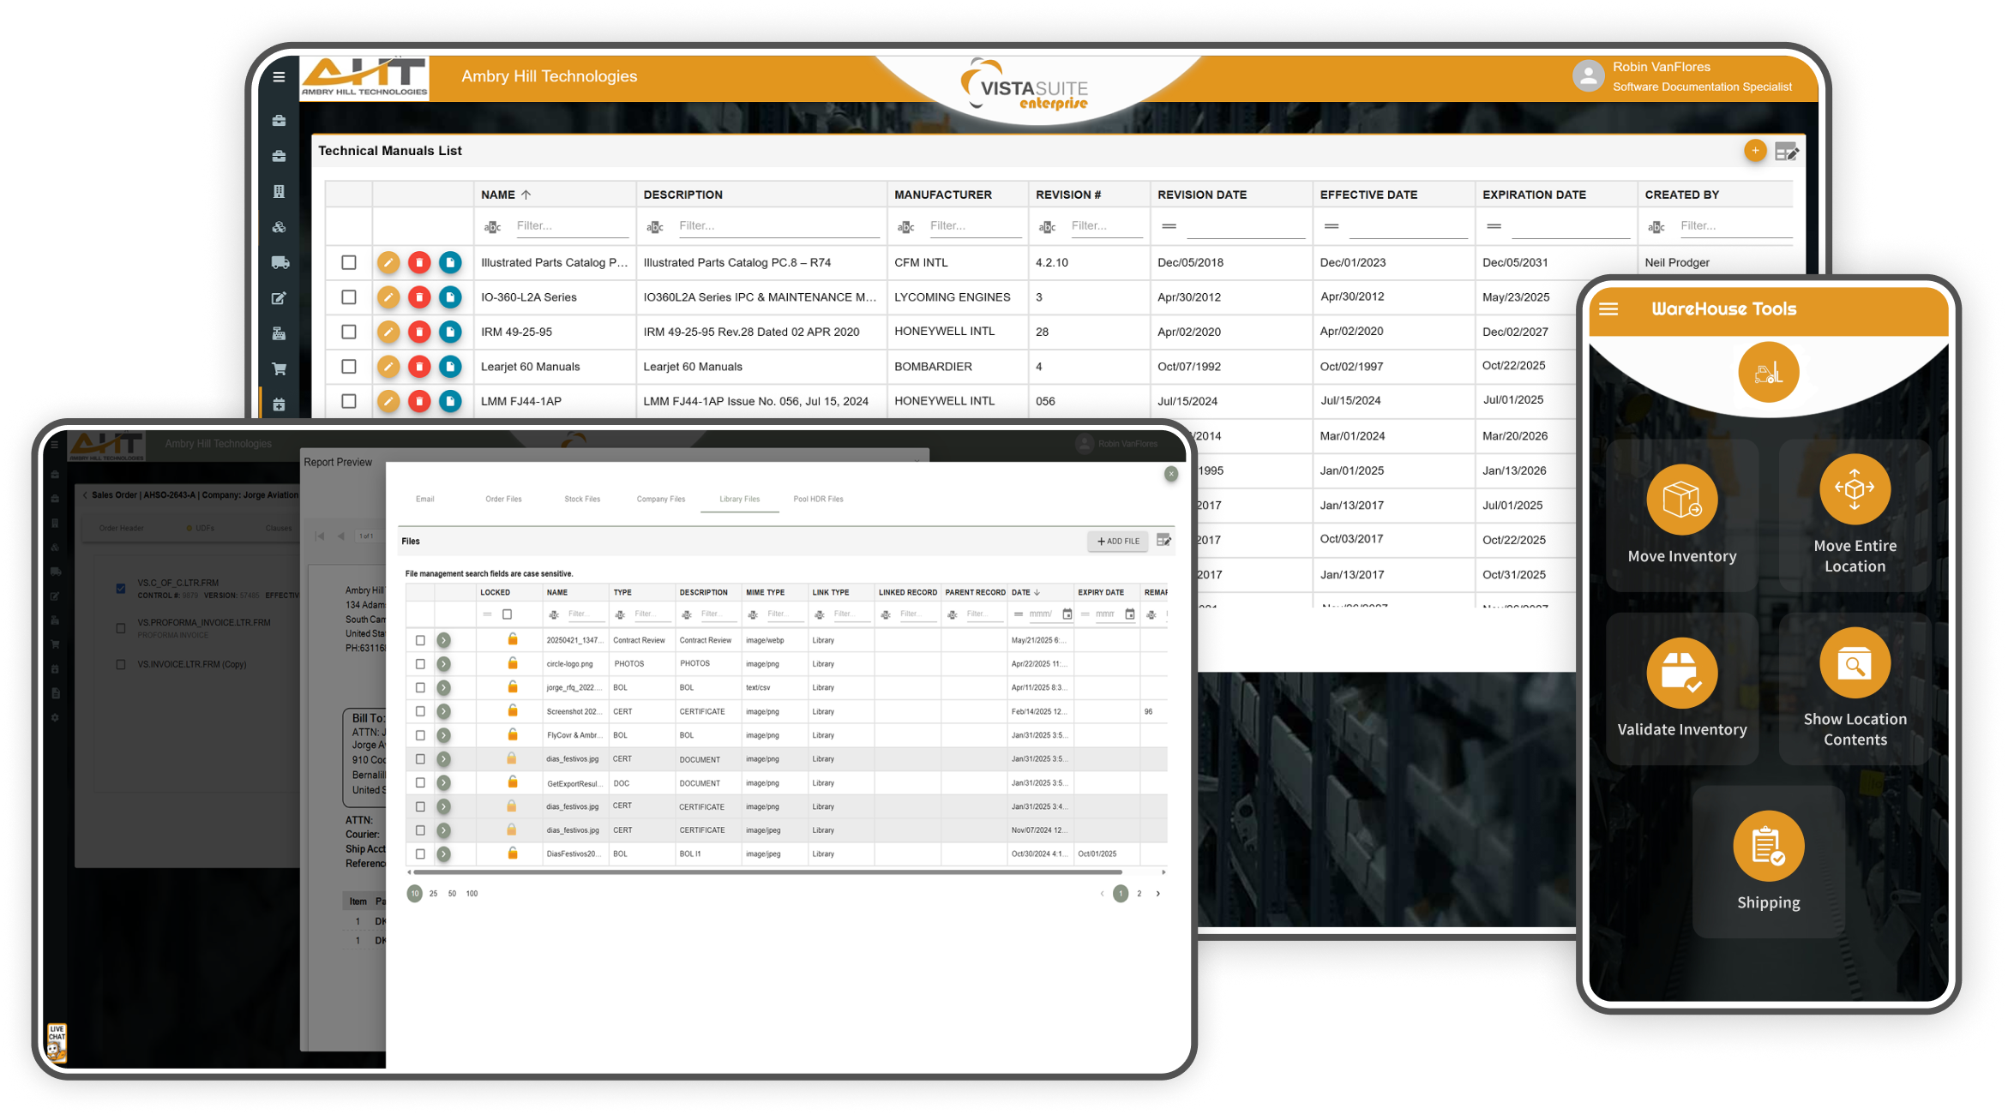Click the ADD FILE button
This screenshot has width=2008, height=1114.
pyautogui.click(x=1117, y=541)
